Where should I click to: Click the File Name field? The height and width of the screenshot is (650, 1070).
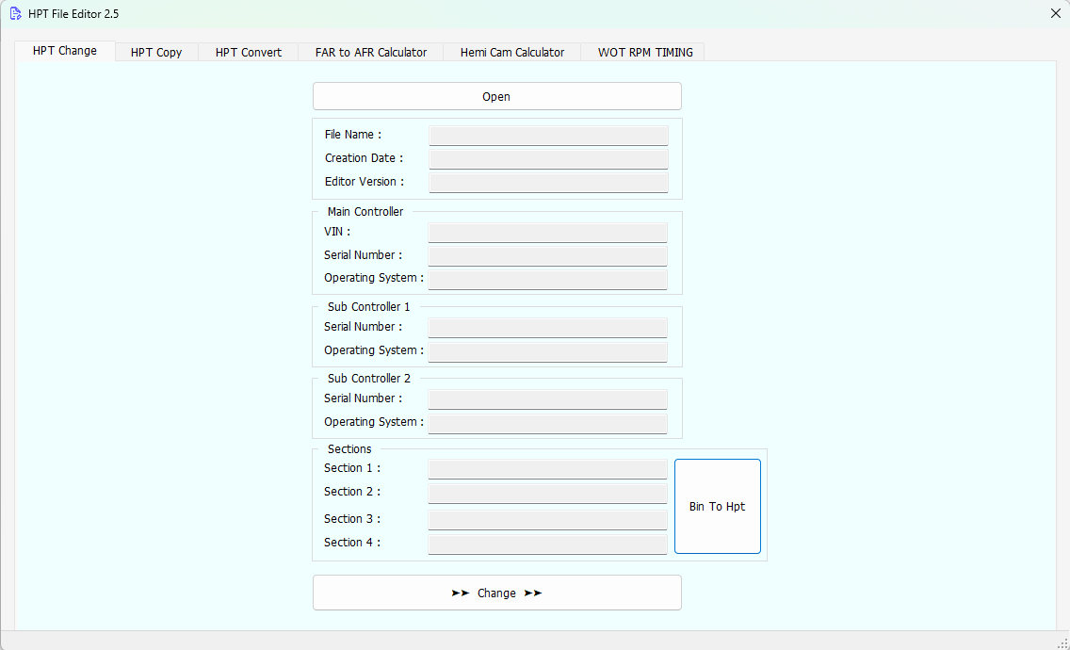(548, 136)
